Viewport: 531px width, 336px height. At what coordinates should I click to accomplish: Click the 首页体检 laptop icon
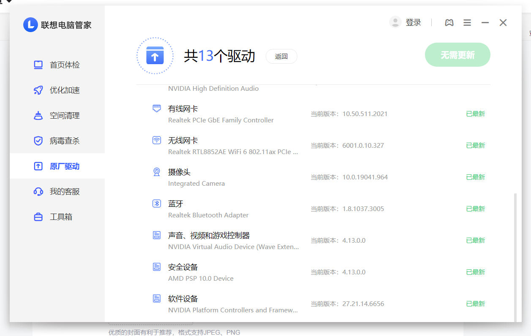38,65
